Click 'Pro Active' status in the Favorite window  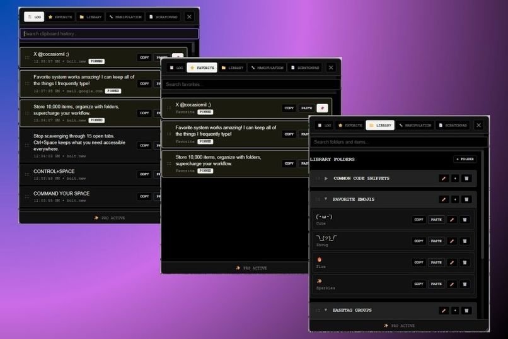click(251, 268)
